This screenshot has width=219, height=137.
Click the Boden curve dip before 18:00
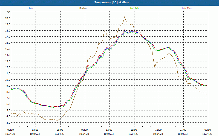155,67
